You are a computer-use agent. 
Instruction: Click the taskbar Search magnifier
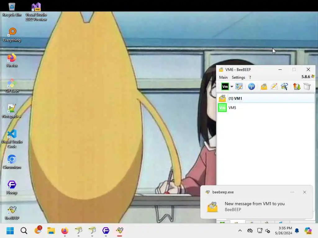[24, 231]
